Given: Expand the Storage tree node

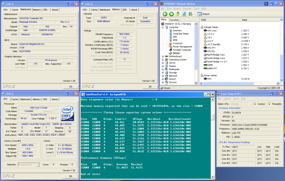Looking at the screenshot, I should (x=163, y=73).
